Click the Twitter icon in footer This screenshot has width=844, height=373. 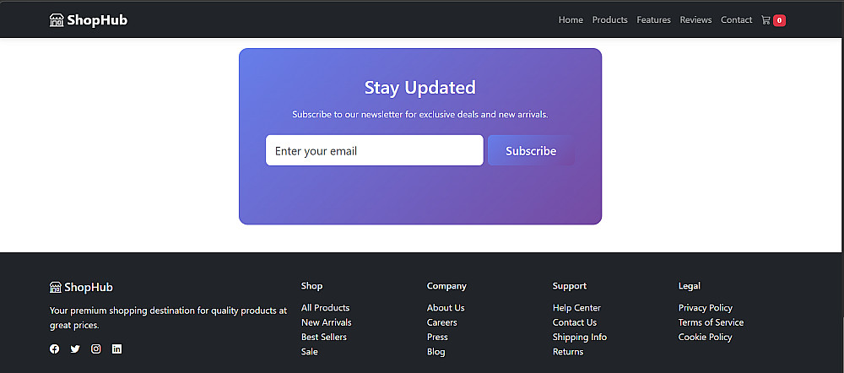[x=75, y=349]
